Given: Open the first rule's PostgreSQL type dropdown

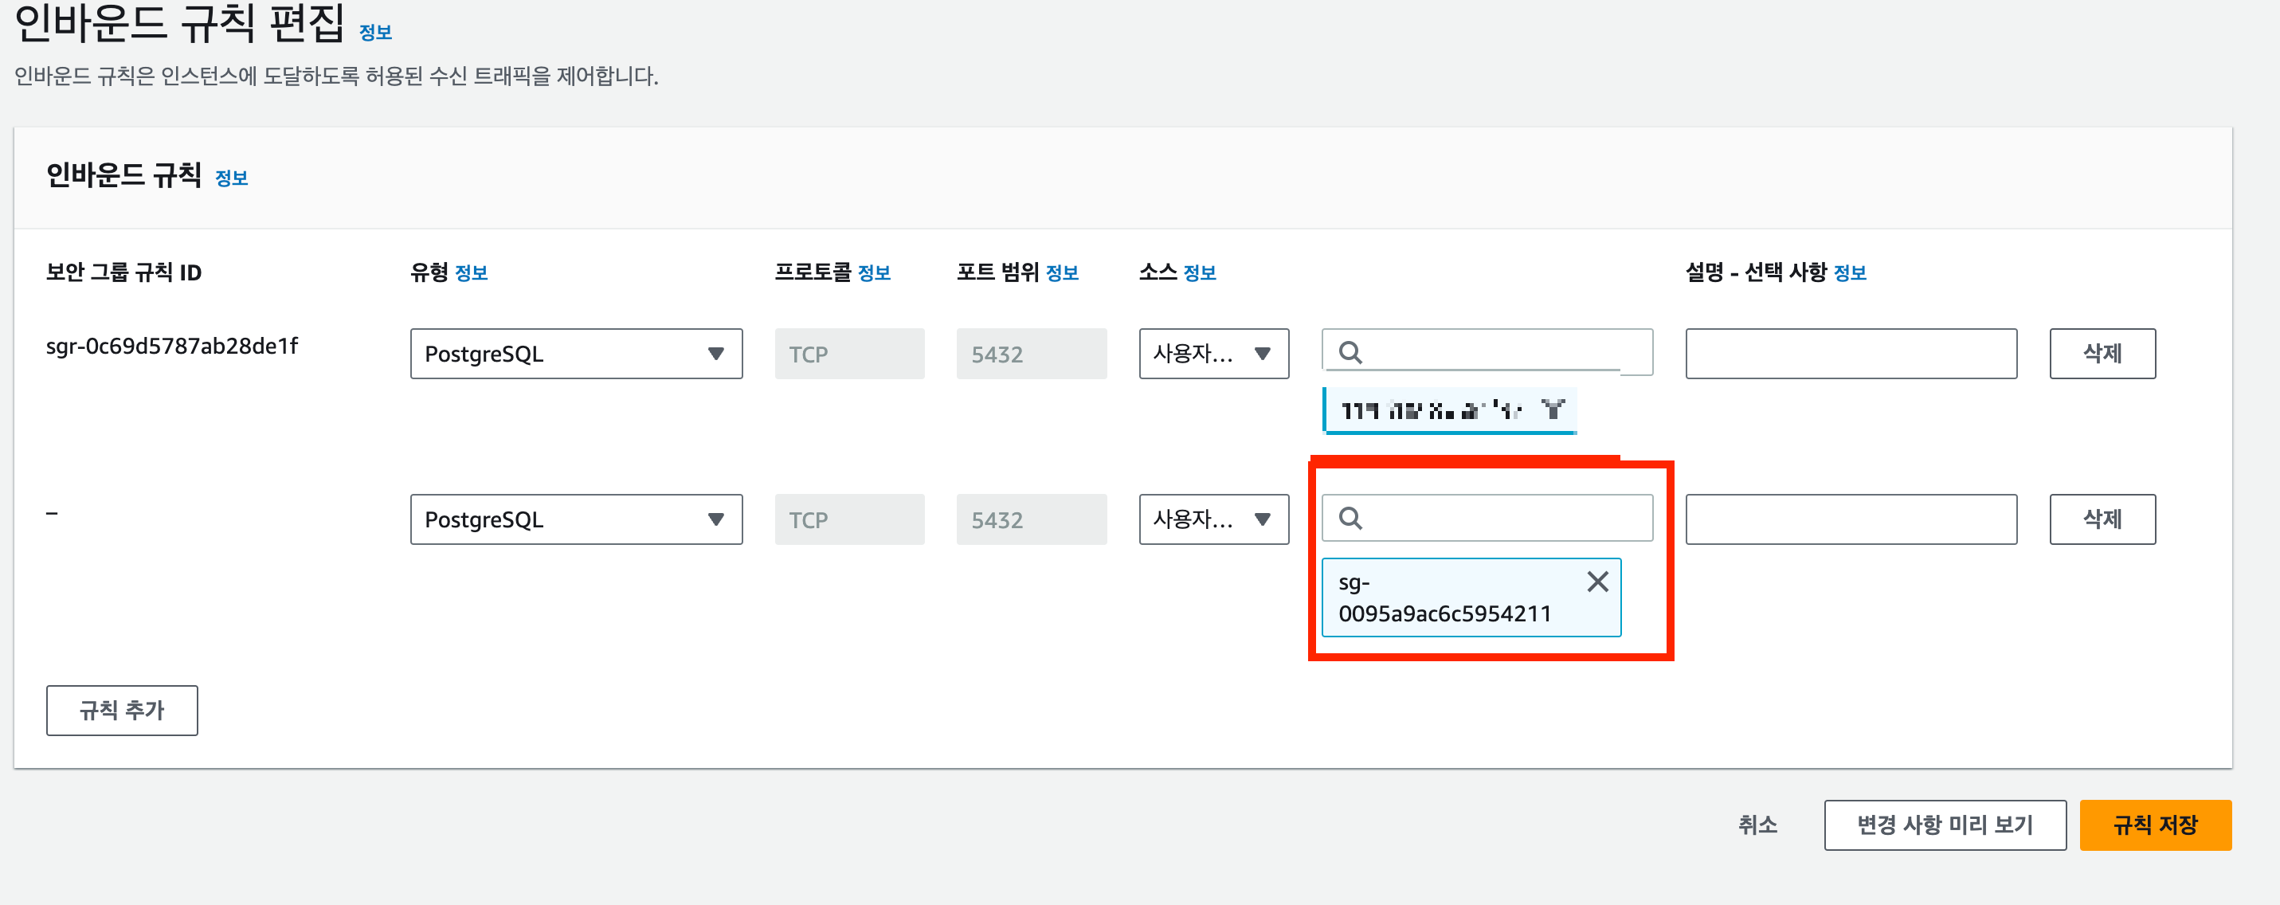Looking at the screenshot, I should (x=575, y=354).
